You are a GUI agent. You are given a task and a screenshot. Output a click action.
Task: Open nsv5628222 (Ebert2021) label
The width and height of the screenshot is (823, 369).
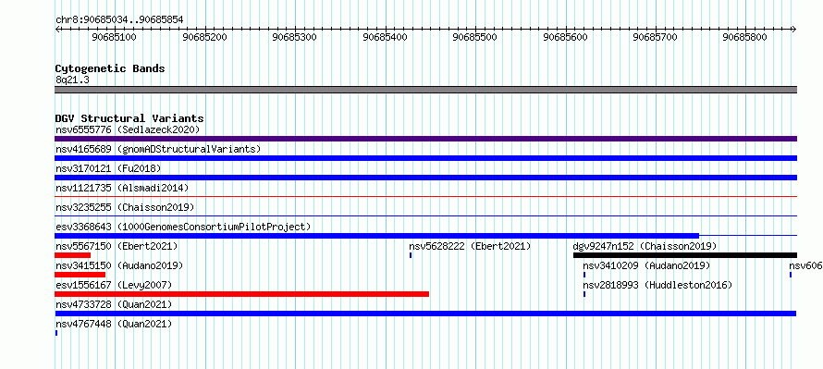(x=471, y=246)
